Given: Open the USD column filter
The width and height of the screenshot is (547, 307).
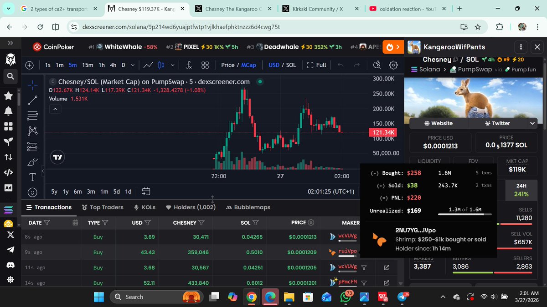Looking at the screenshot, I should pyautogui.click(x=148, y=223).
